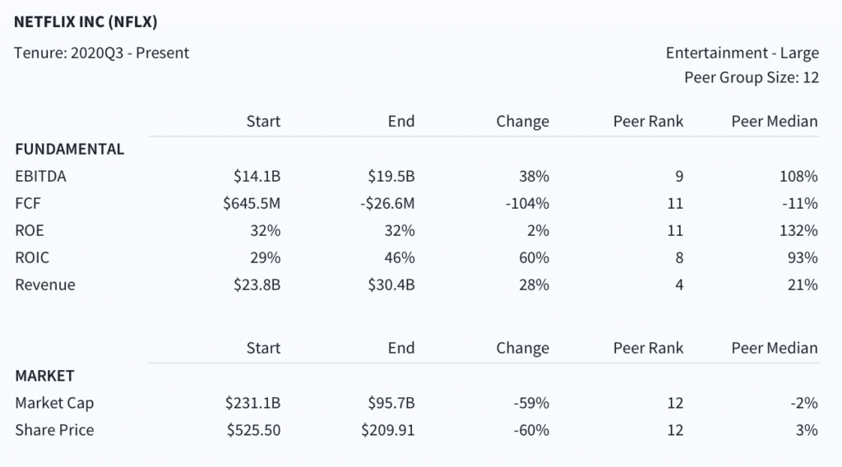Select the FCF row label
The width and height of the screenshot is (842, 467).
coord(28,203)
